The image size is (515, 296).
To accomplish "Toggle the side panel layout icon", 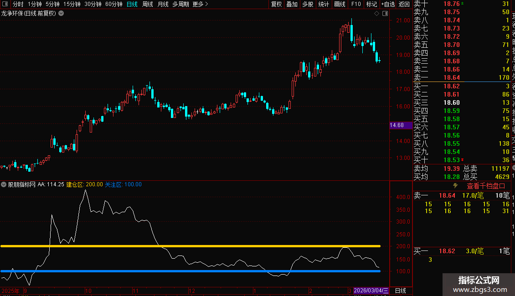I will [x=385, y=13].
